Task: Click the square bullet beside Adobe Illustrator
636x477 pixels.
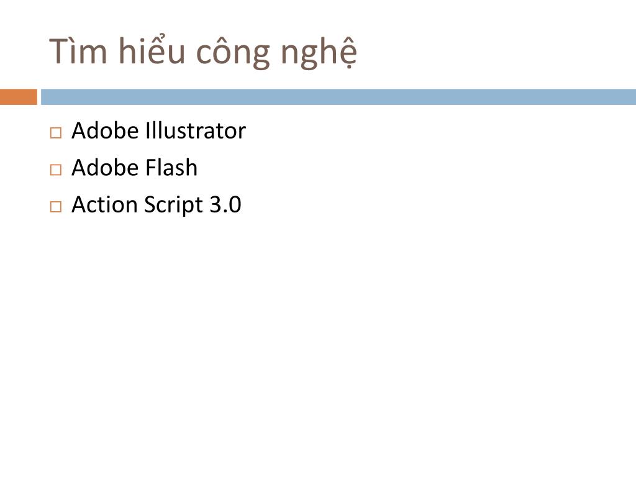Action: click(56, 133)
